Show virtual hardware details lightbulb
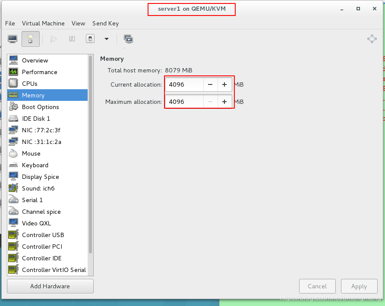The height and width of the screenshot is (306, 385). click(31, 39)
